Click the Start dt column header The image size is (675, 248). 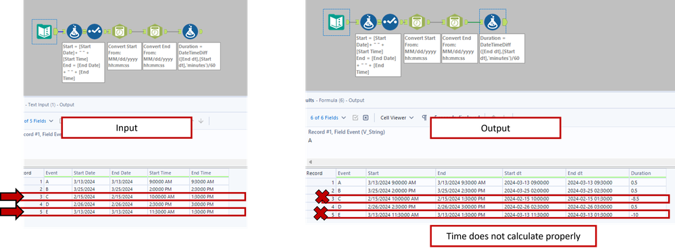[x=534, y=173]
